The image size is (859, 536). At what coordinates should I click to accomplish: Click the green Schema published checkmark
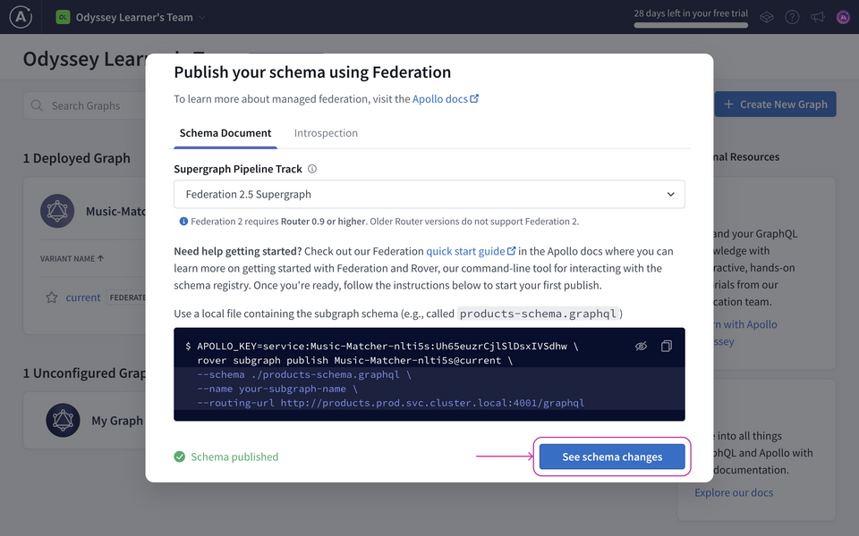click(x=180, y=456)
